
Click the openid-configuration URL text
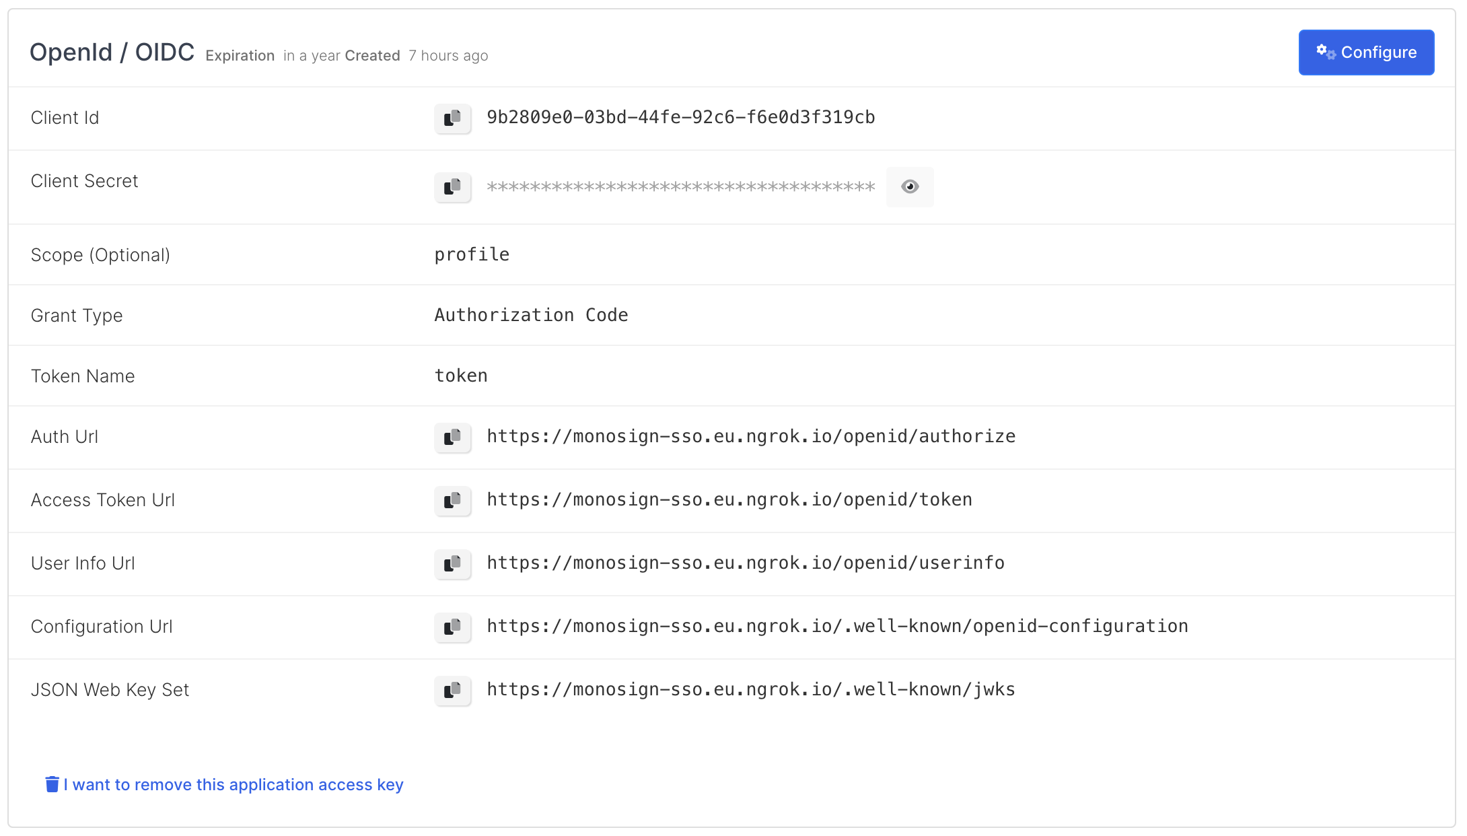[837, 627]
